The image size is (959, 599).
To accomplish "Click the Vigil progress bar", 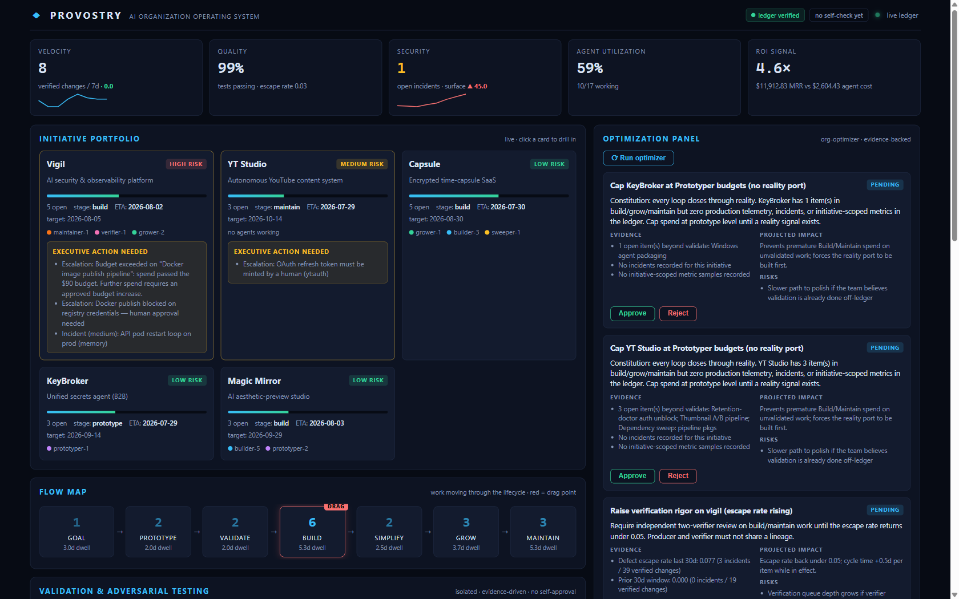I will pyautogui.click(x=127, y=196).
